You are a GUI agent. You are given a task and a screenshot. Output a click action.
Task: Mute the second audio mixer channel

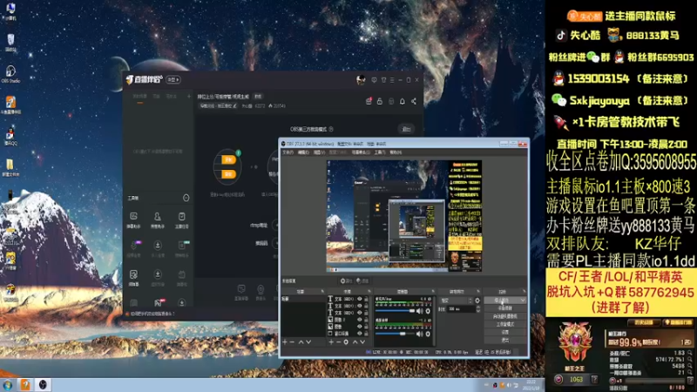click(420, 334)
